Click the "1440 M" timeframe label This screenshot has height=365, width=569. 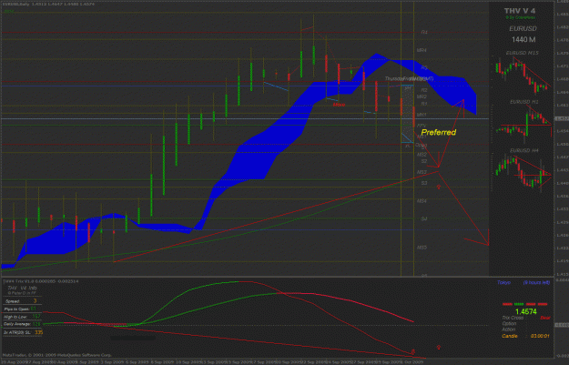click(523, 39)
